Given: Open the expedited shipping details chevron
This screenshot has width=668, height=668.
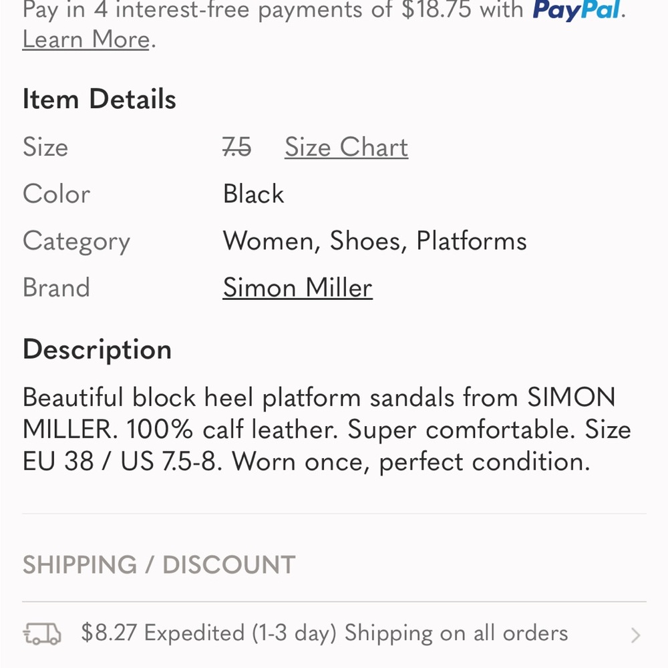Looking at the screenshot, I should [637, 635].
